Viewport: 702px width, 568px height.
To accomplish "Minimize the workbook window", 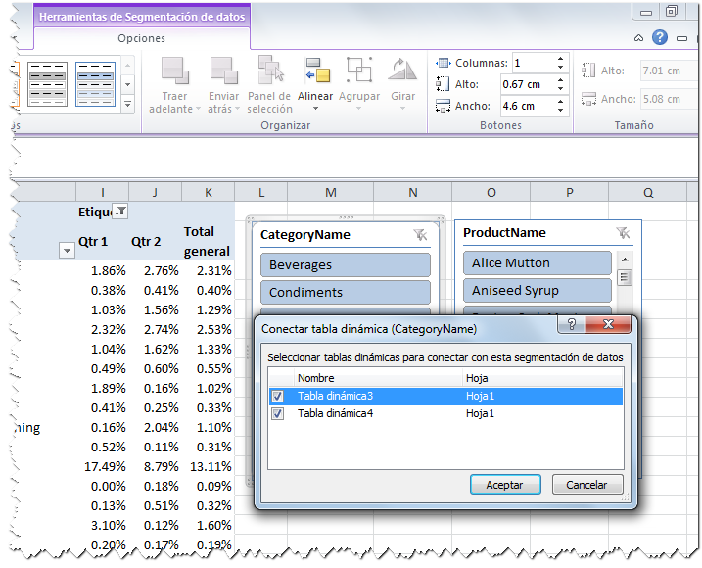I will coord(681,38).
